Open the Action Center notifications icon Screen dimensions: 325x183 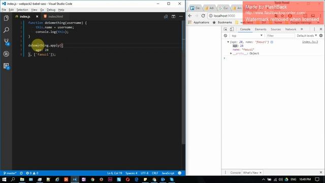point(317,179)
